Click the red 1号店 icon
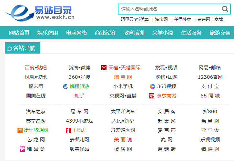The height and width of the screenshot is (161, 234). click(x=68, y=130)
